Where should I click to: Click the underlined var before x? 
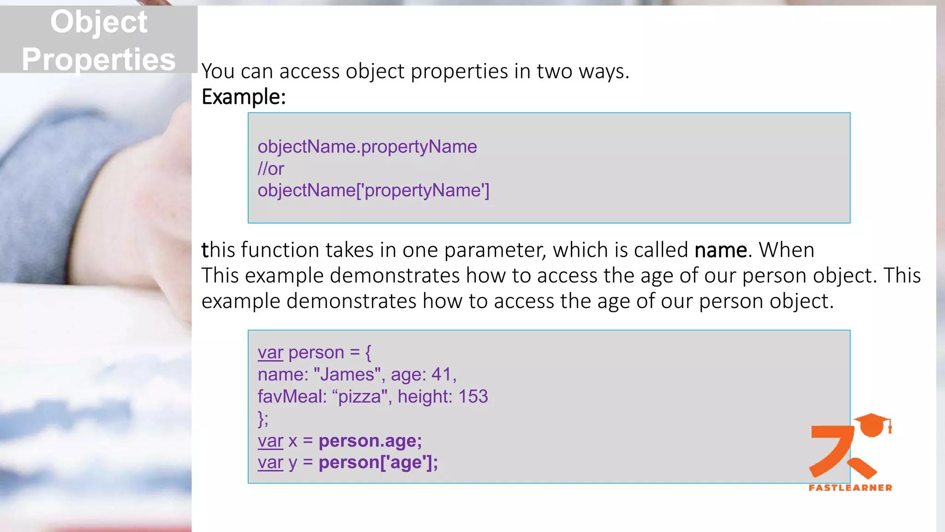[x=270, y=441]
